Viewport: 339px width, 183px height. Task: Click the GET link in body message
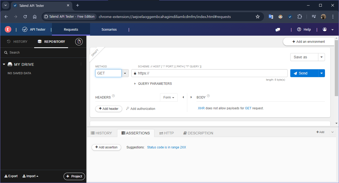[x=248, y=108]
